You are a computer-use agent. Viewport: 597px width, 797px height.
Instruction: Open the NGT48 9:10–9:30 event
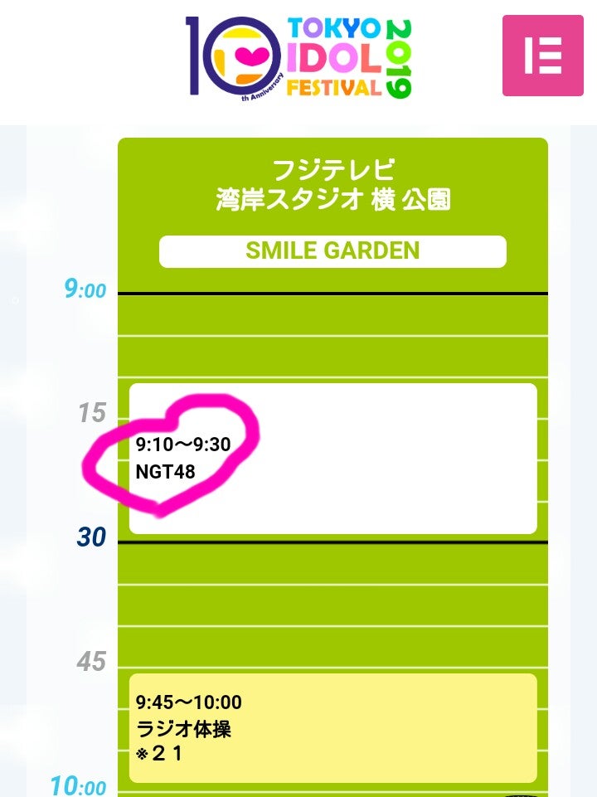[x=332, y=459]
